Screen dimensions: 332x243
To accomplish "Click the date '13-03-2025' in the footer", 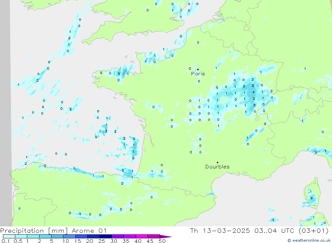I will pyautogui.click(x=226, y=230).
